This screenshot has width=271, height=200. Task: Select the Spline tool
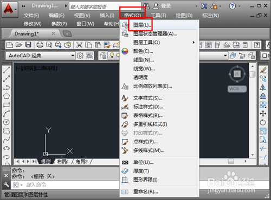pyautogui.click(x=7, y=139)
